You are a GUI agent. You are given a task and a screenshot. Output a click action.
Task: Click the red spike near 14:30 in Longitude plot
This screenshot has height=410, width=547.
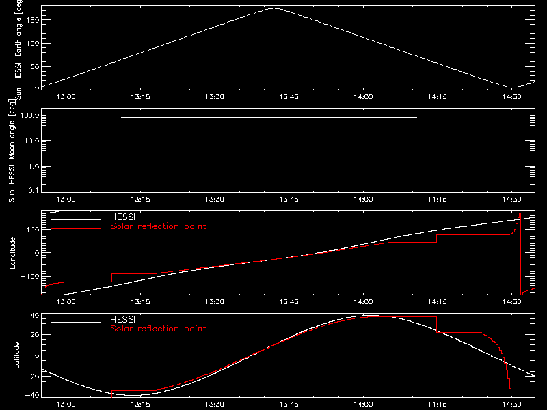click(520, 254)
